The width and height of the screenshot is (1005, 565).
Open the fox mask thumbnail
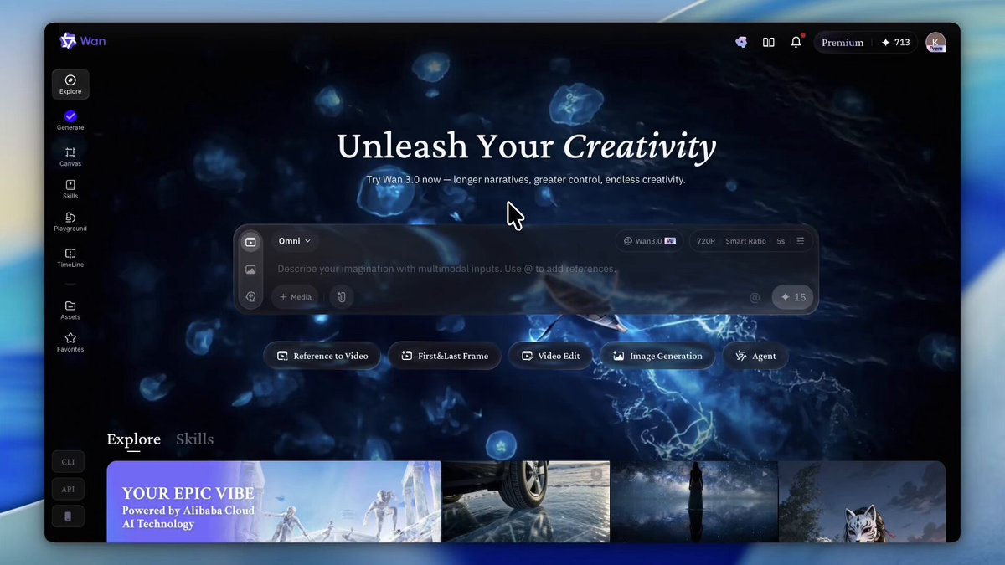862,501
